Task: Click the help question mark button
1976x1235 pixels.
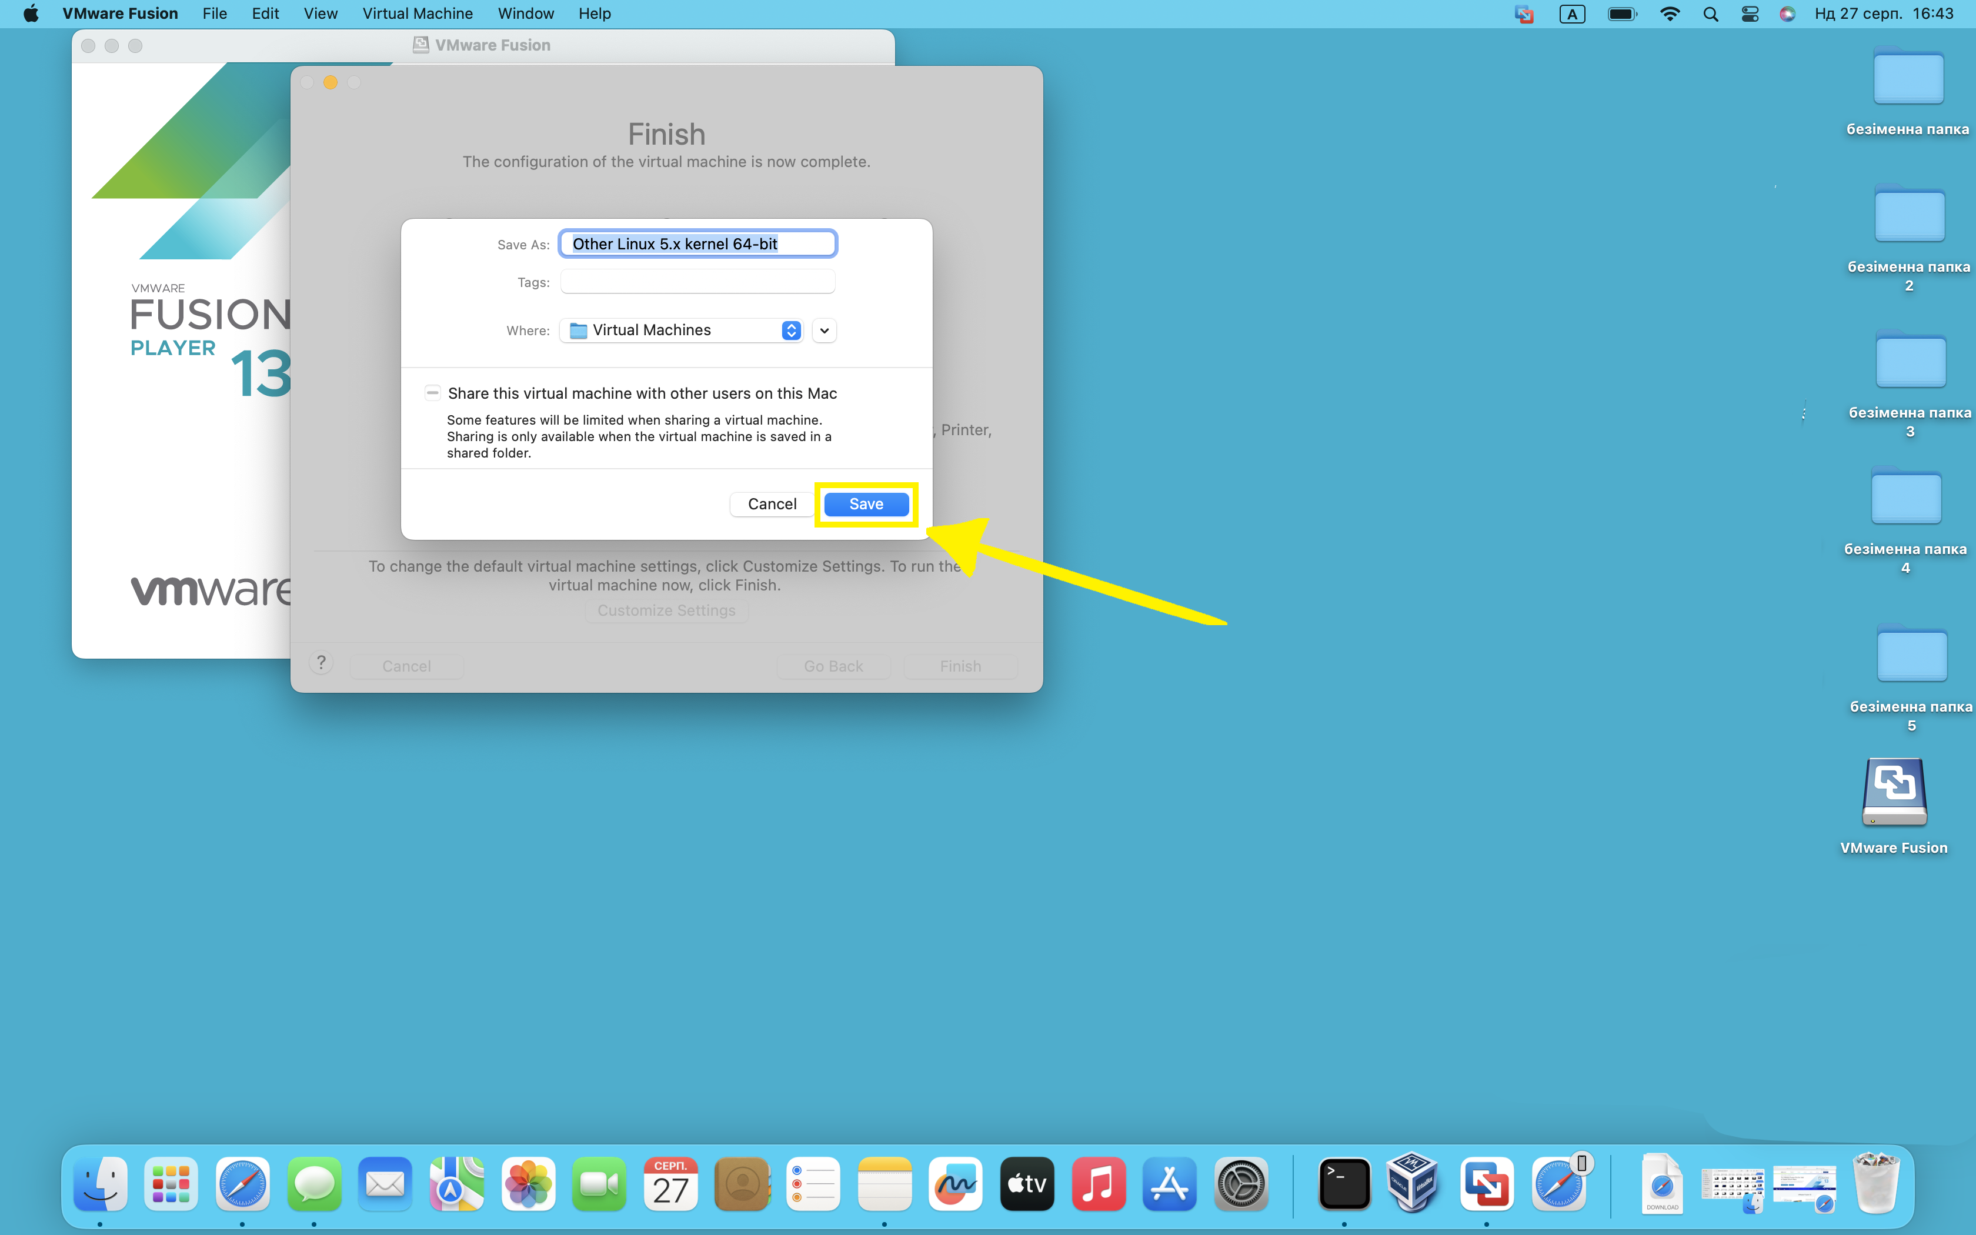Action: (x=321, y=662)
